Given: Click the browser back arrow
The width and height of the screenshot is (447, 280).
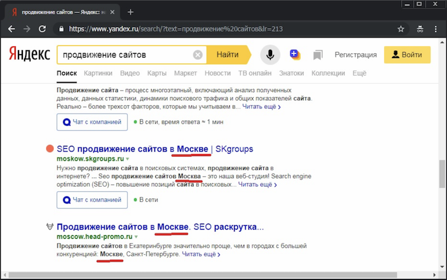Looking at the screenshot, I should [x=11, y=29].
